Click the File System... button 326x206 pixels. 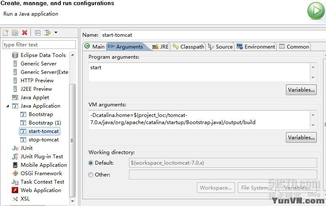[256, 188]
